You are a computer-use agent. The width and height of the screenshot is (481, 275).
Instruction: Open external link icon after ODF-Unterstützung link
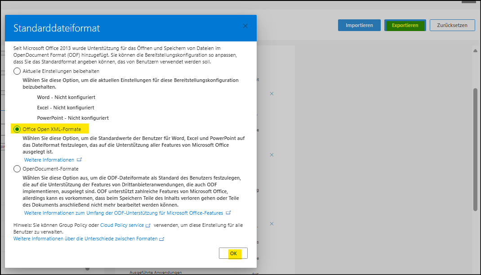228,213
